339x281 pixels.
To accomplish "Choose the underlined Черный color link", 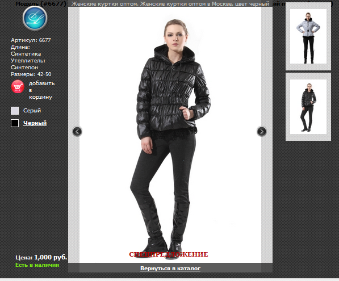I will [x=35, y=123].
